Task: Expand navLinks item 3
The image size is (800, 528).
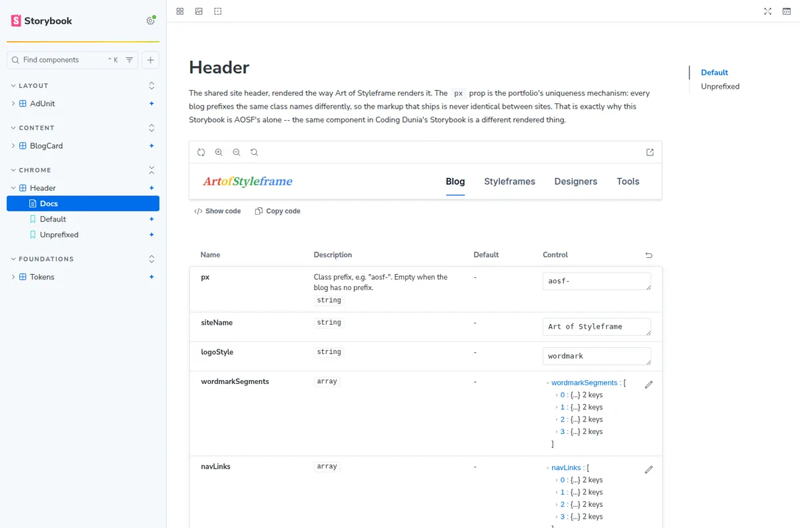Action: click(557, 517)
